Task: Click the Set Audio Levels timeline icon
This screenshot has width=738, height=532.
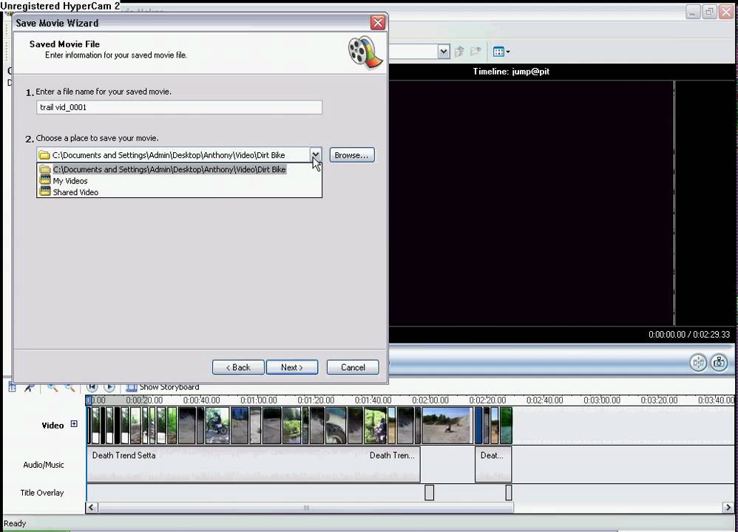Action: (13, 388)
